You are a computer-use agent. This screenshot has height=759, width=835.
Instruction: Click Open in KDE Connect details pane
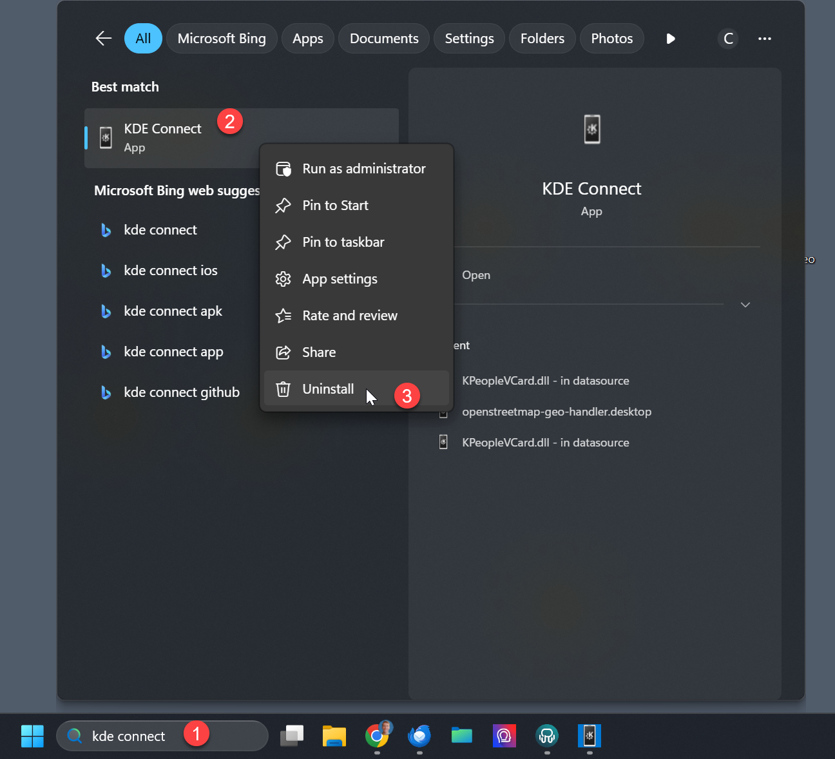click(476, 275)
